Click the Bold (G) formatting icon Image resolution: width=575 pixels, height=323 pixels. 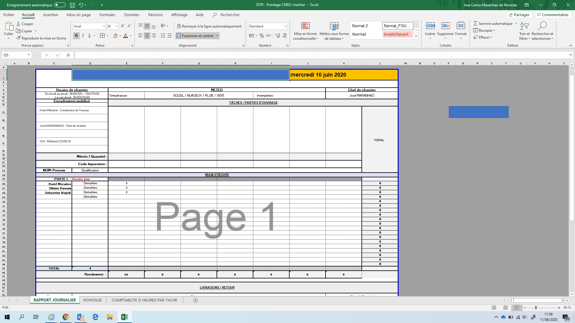pos(76,36)
